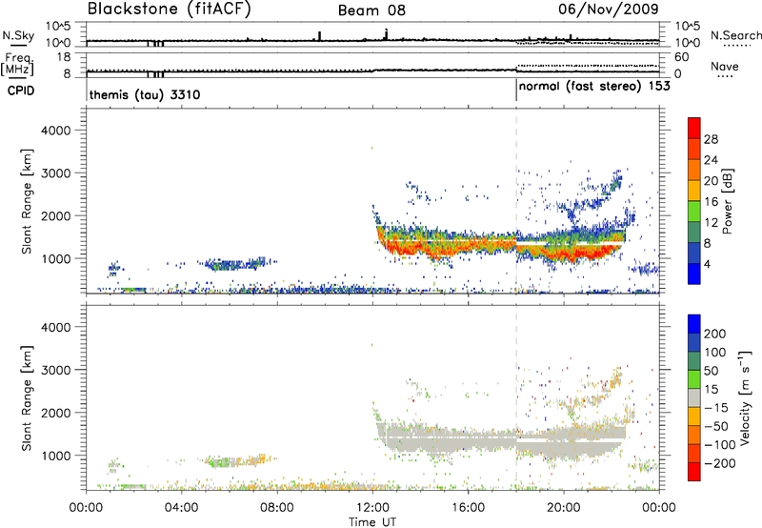Screen dimensions: 762x528
Task: Click 'Slant Range [km]' label of velocity panel
Action: pyautogui.click(x=27, y=398)
